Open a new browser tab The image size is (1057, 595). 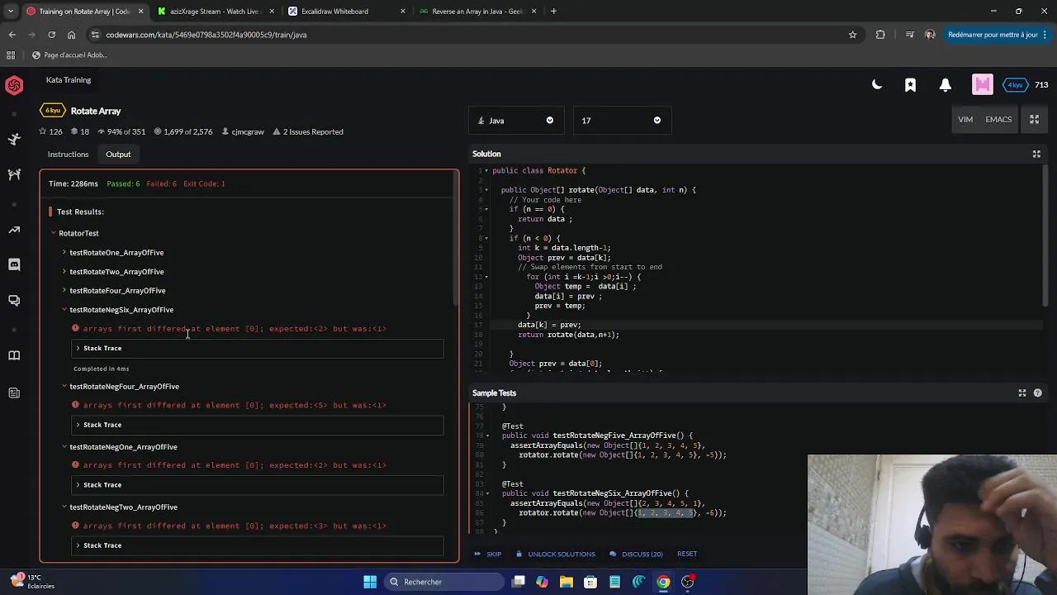click(553, 12)
